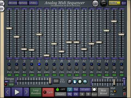Image resolution: width=131 pixels, height=98 pixels.
Task: Click the step 15 fader handle
Action: 114,21
